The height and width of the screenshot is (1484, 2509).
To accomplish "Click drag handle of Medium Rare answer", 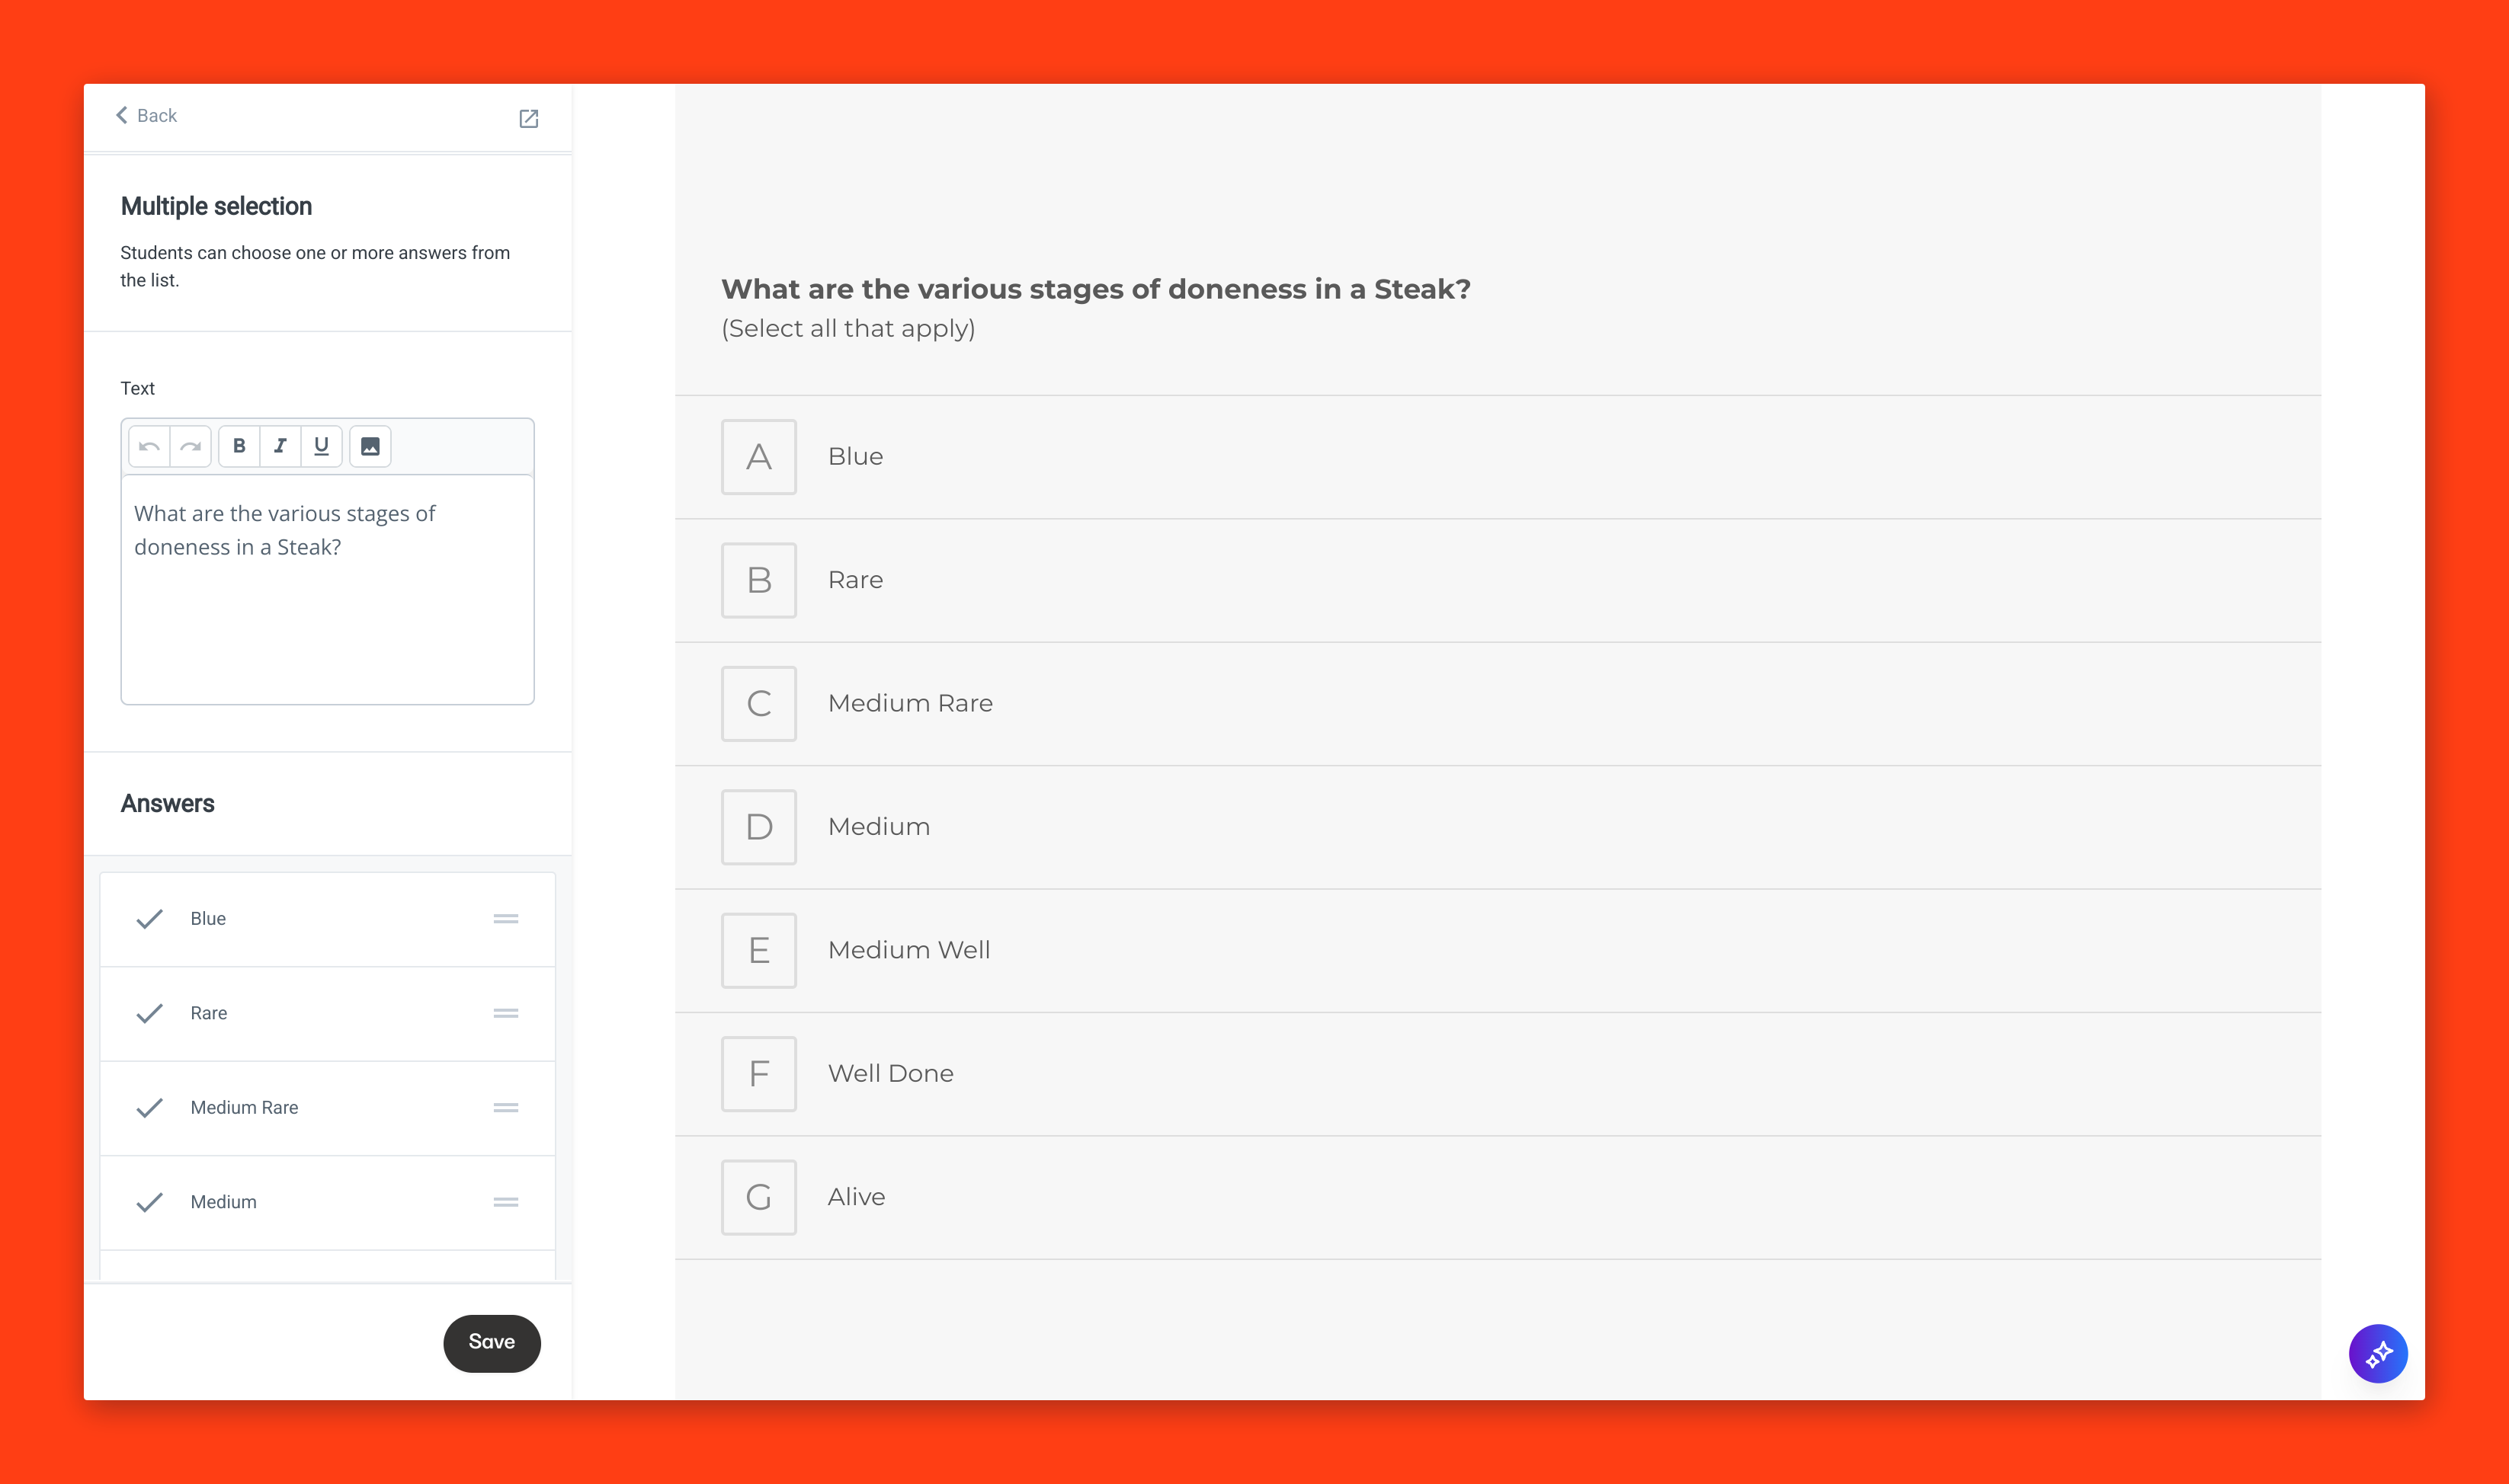I will pos(505,1108).
